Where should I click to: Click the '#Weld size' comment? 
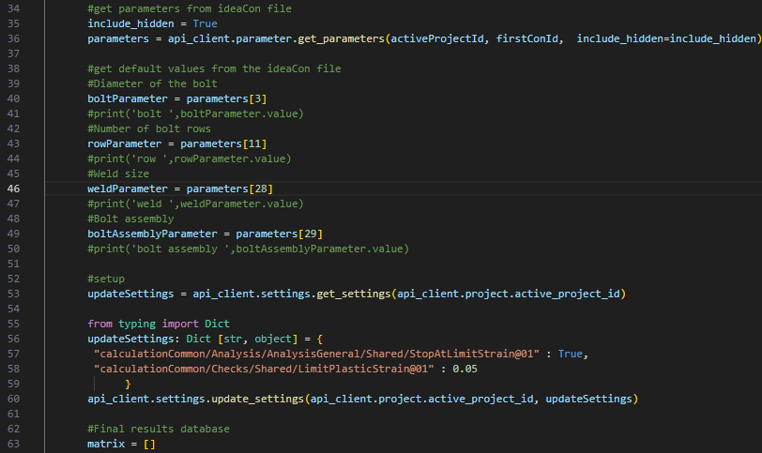coord(119,174)
